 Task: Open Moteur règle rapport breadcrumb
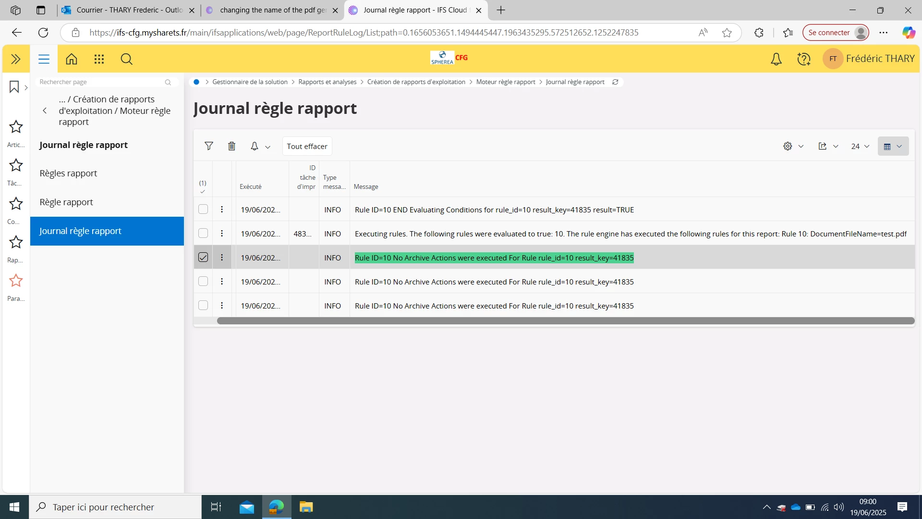pyautogui.click(x=505, y=82)
